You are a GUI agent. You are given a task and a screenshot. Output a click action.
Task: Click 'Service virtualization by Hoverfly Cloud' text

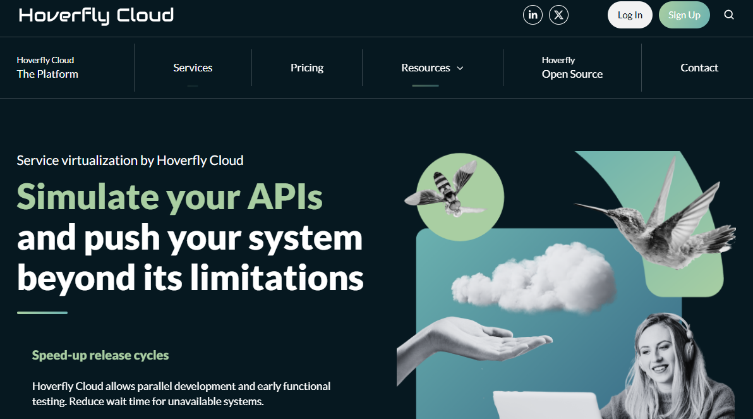pyautogui.click(x=130, y=161)
